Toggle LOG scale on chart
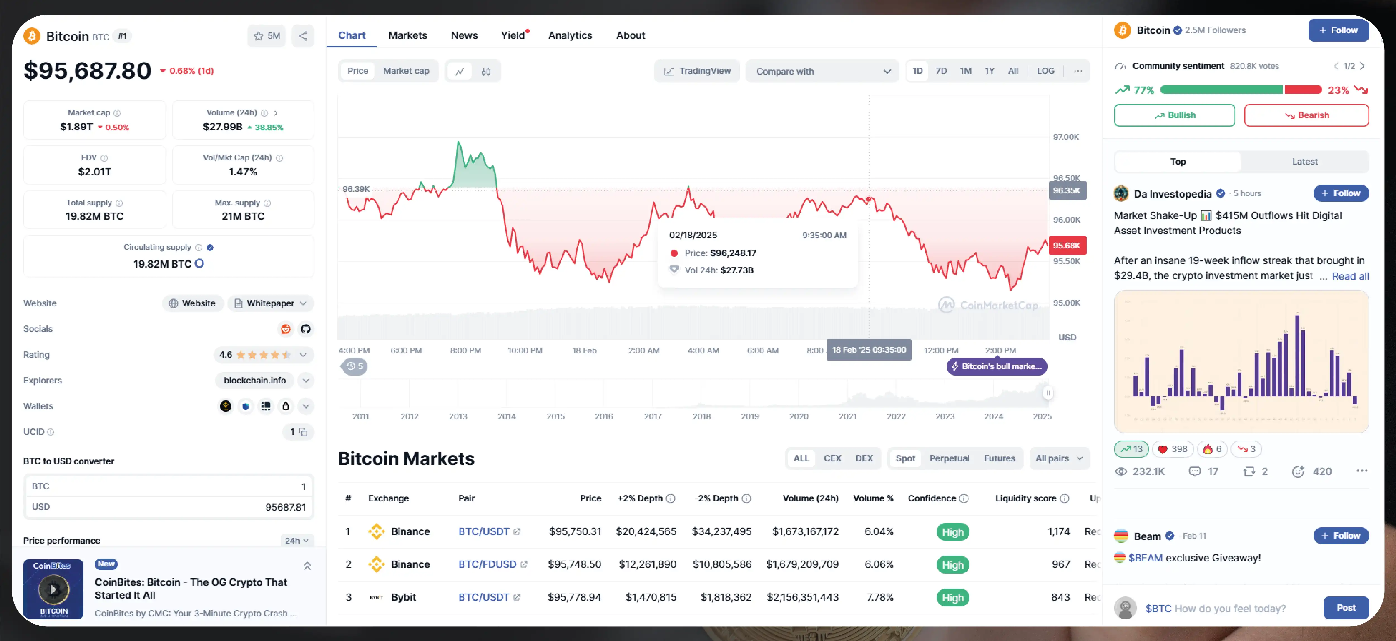Screen dimensions: 1396x641 (1045, 71)
